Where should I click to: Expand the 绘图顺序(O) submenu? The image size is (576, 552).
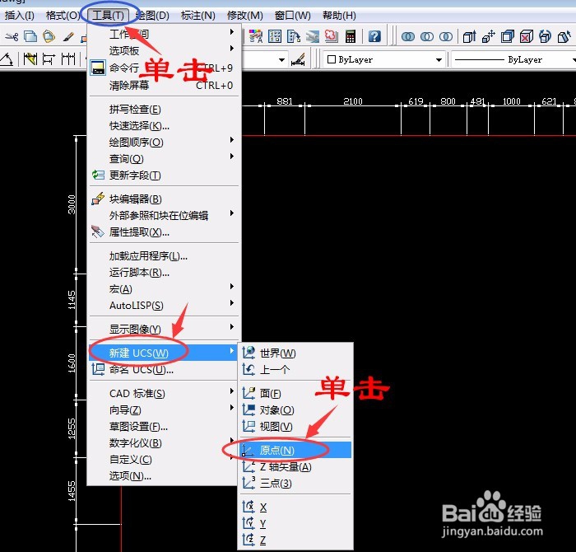click(x=165, y=142)
